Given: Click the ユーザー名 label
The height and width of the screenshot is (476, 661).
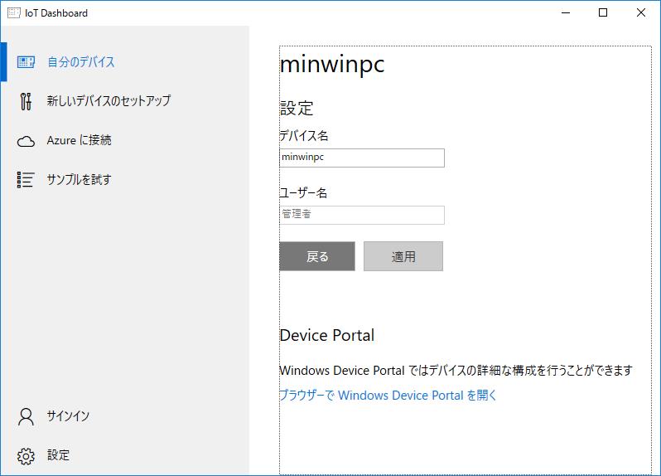Looking at the screenshot, I should point(303,193).
